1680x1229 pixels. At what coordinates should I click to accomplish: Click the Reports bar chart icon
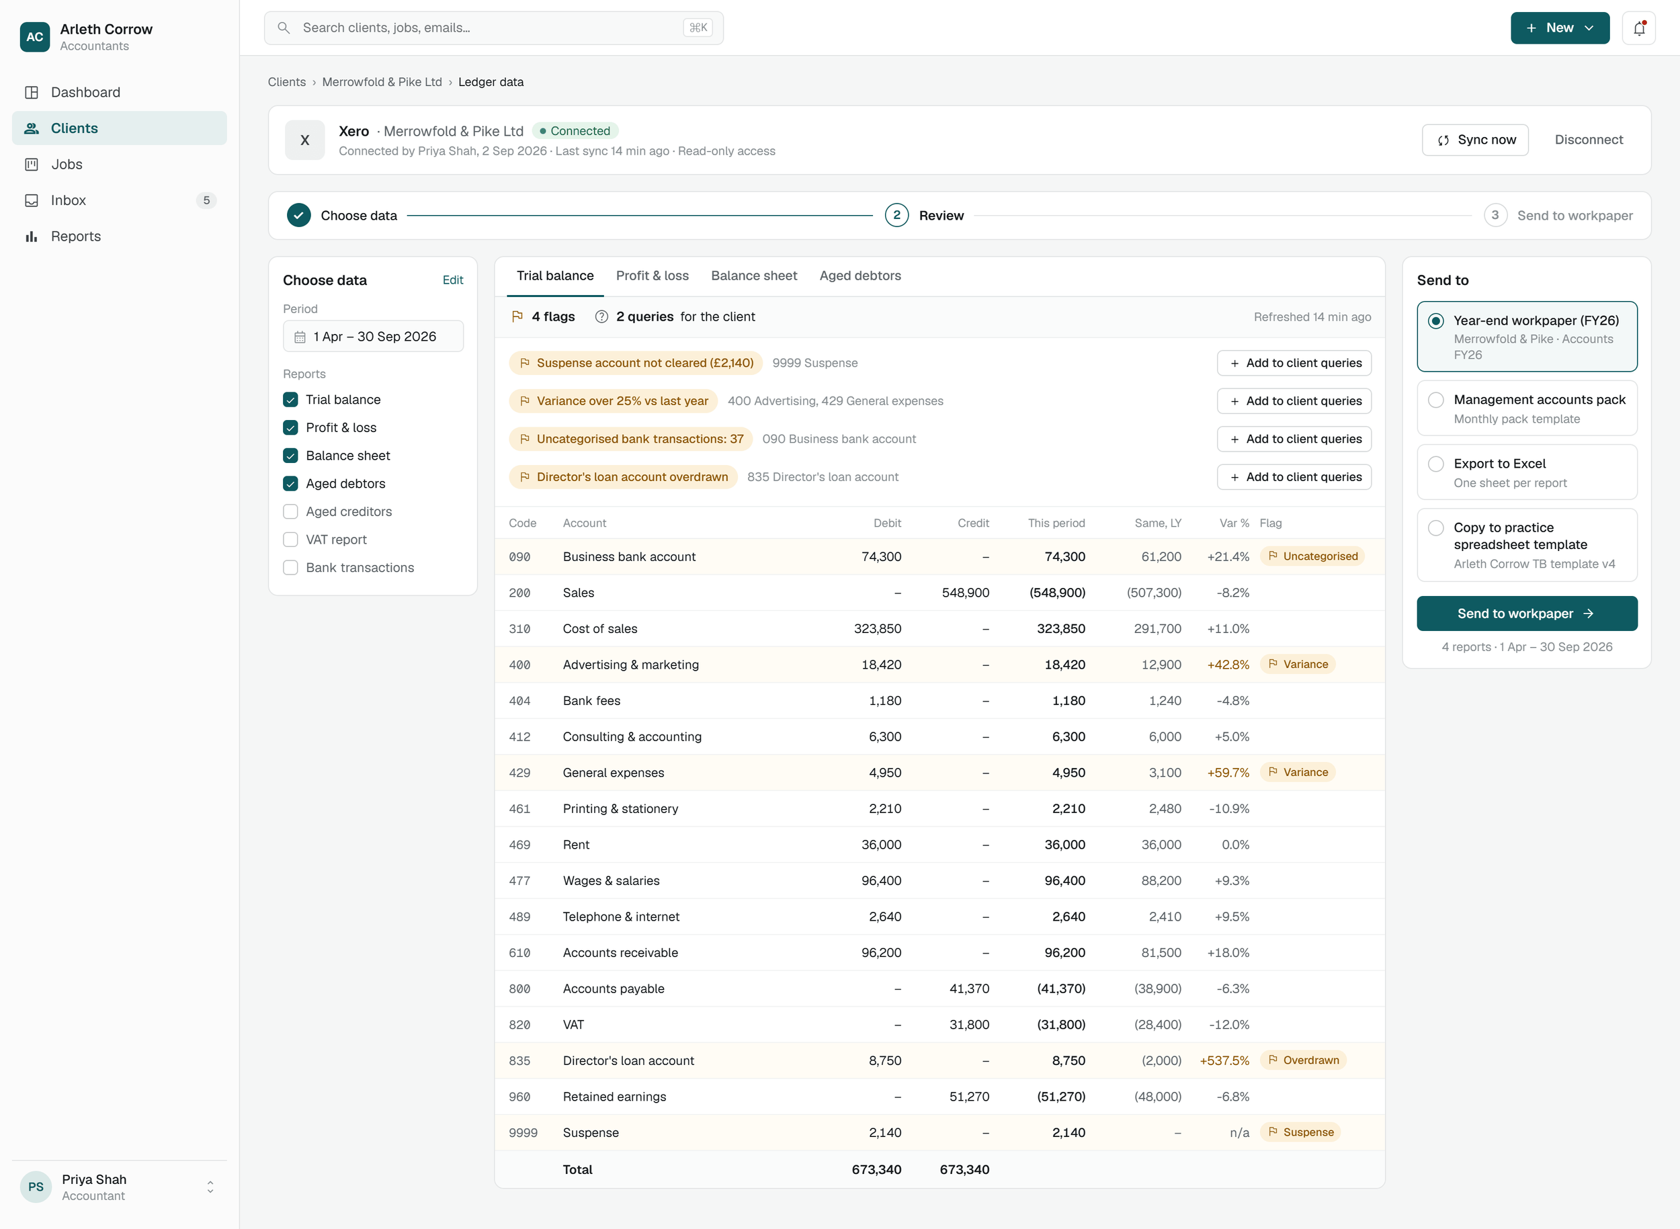[x=32, y=237]
